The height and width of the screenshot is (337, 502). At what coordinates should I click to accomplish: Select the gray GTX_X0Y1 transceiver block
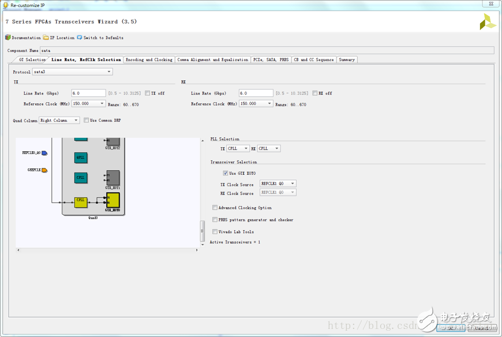(113, 177)
